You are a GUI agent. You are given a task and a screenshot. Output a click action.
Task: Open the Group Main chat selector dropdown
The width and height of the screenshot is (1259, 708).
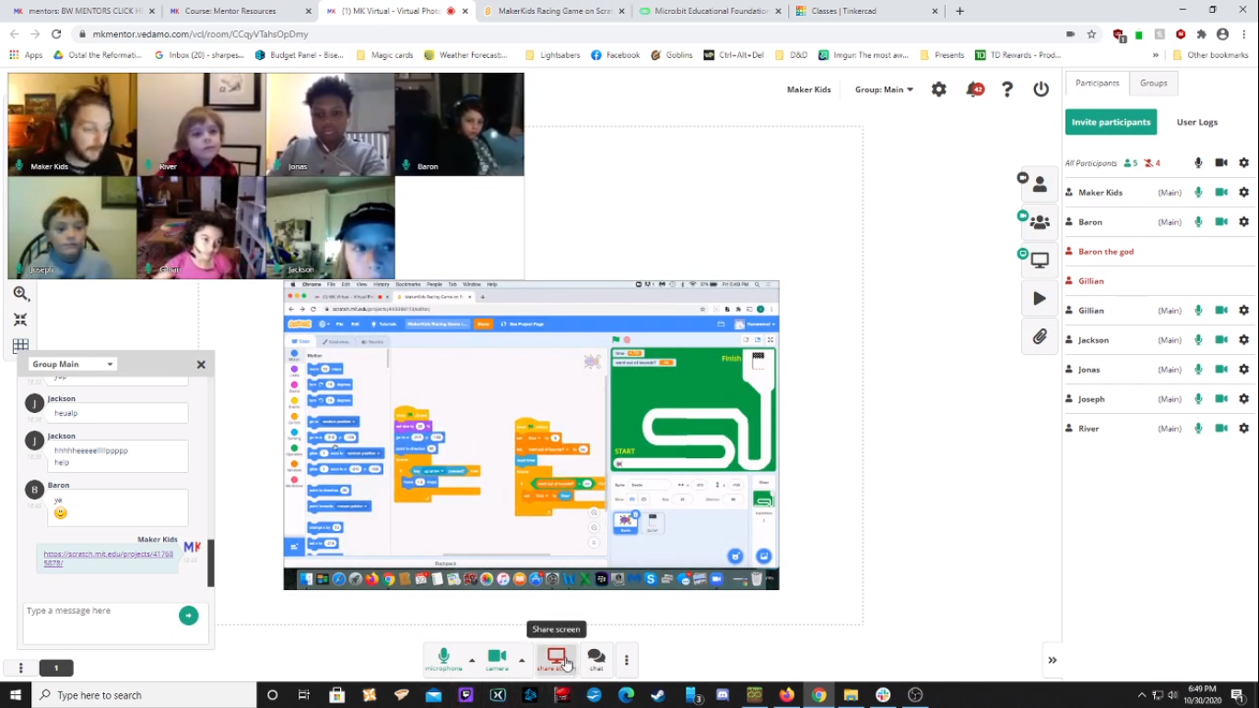coord(72,364)
